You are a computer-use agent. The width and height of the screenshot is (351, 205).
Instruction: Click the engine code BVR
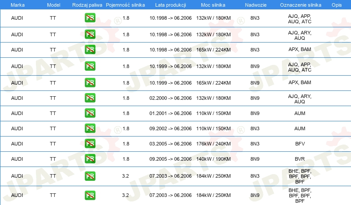[300, 159]
